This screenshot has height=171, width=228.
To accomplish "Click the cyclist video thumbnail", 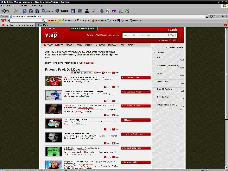I will point(54,81).
